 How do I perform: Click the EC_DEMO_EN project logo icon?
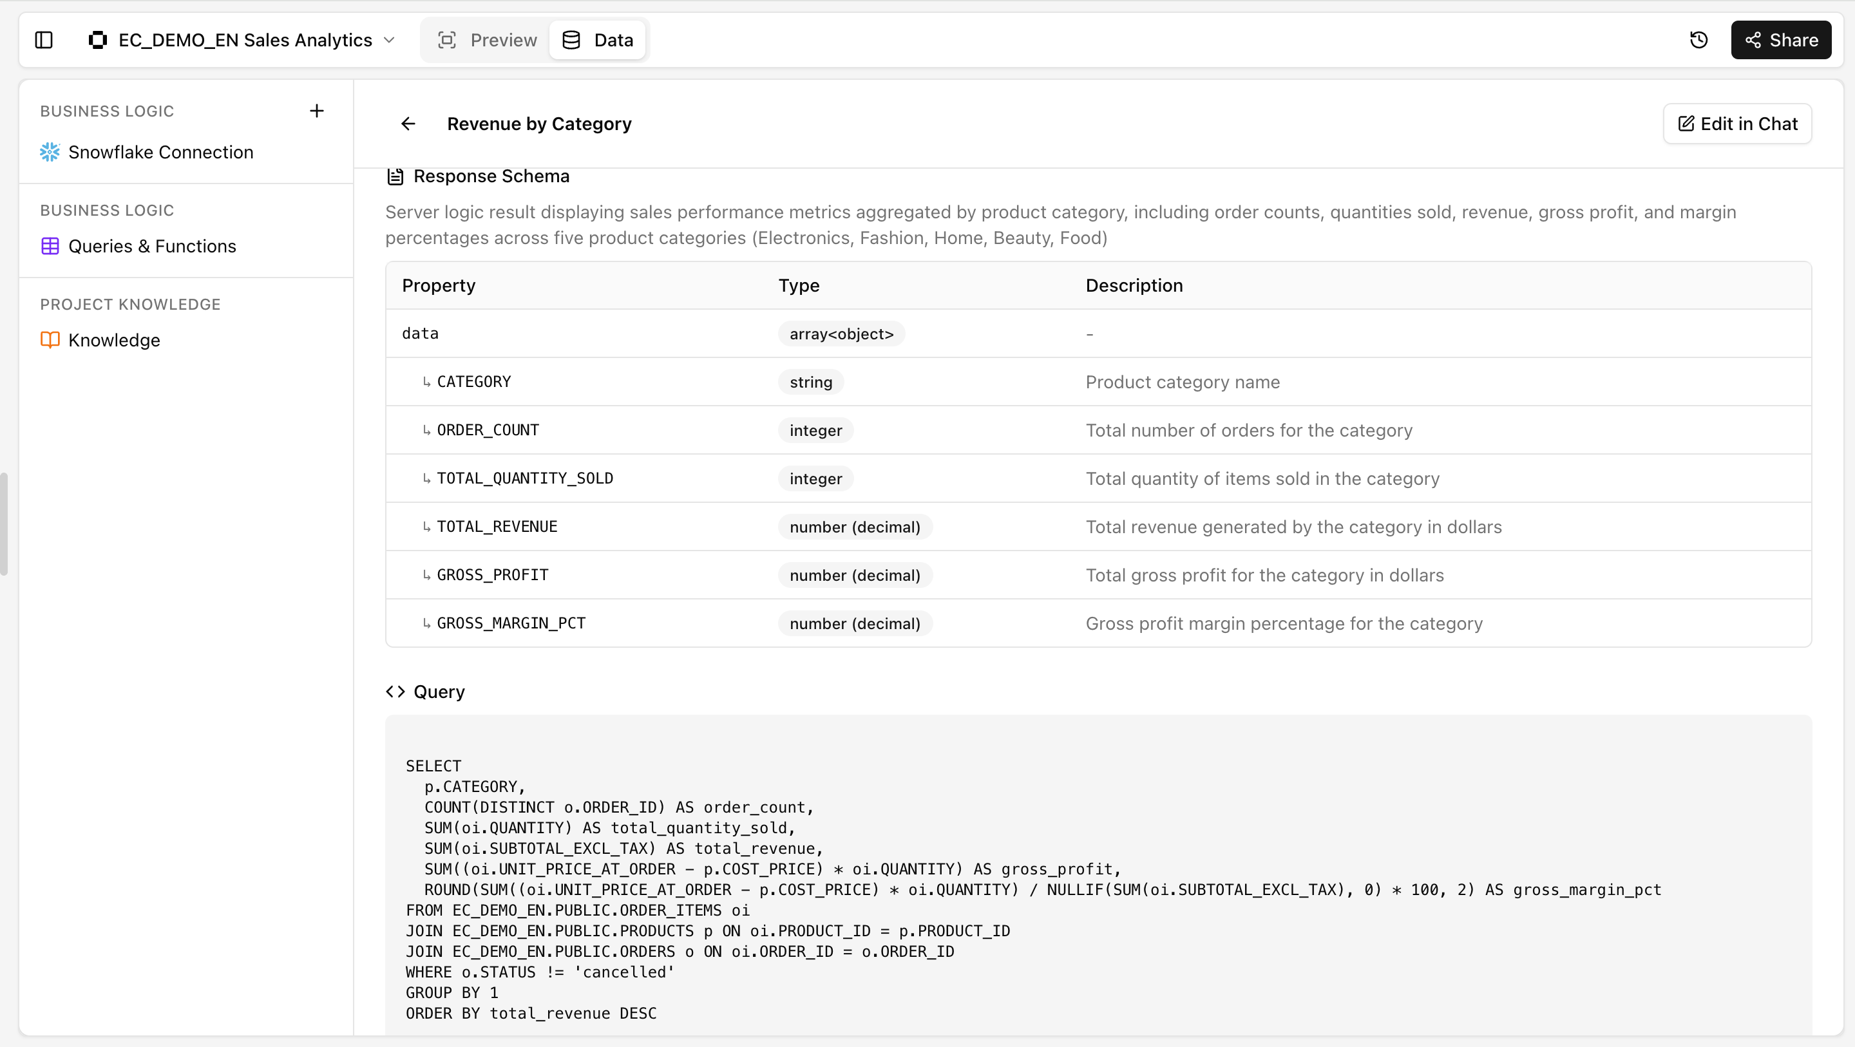pos(98,41)
